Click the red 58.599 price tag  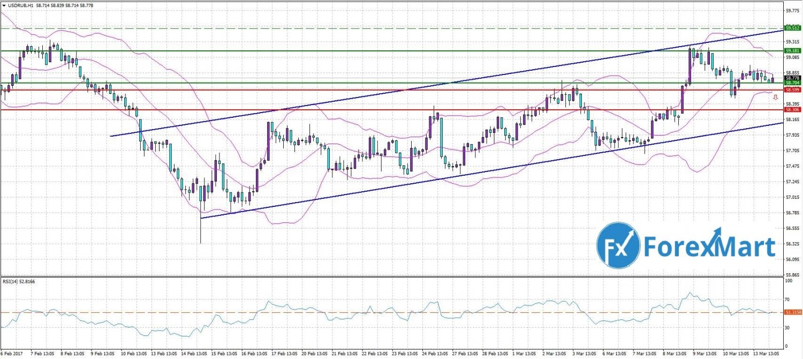(x=792, y=90)
